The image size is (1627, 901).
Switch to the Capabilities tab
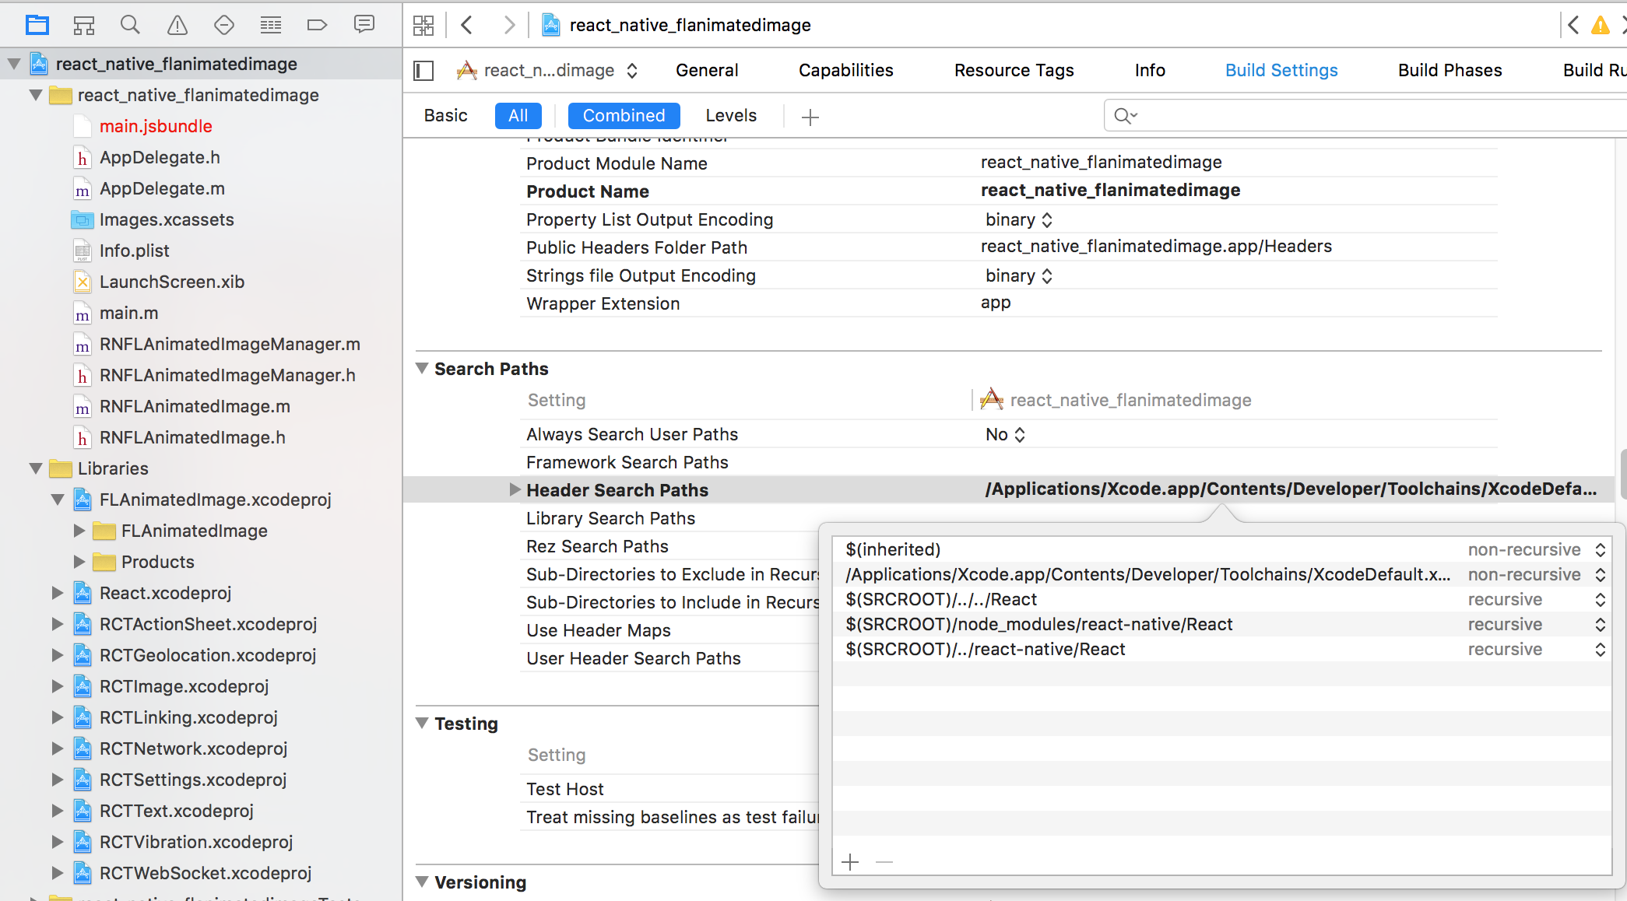point(845,71)
